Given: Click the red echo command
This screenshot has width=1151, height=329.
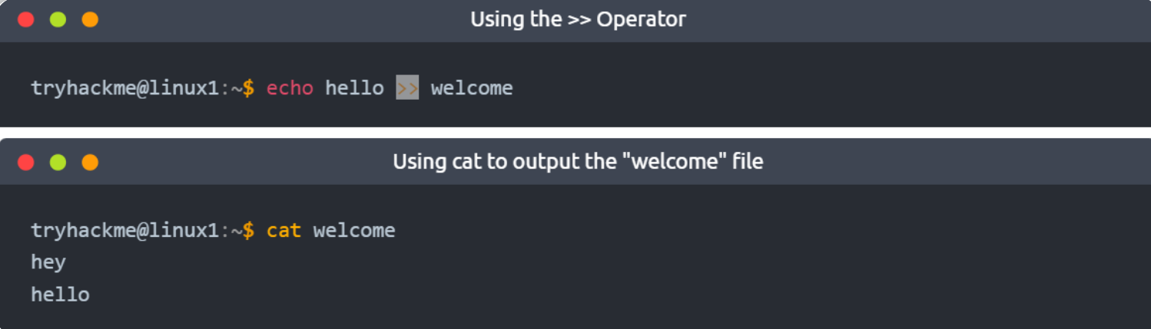Looking at the screenshot, I should point(290,88).
